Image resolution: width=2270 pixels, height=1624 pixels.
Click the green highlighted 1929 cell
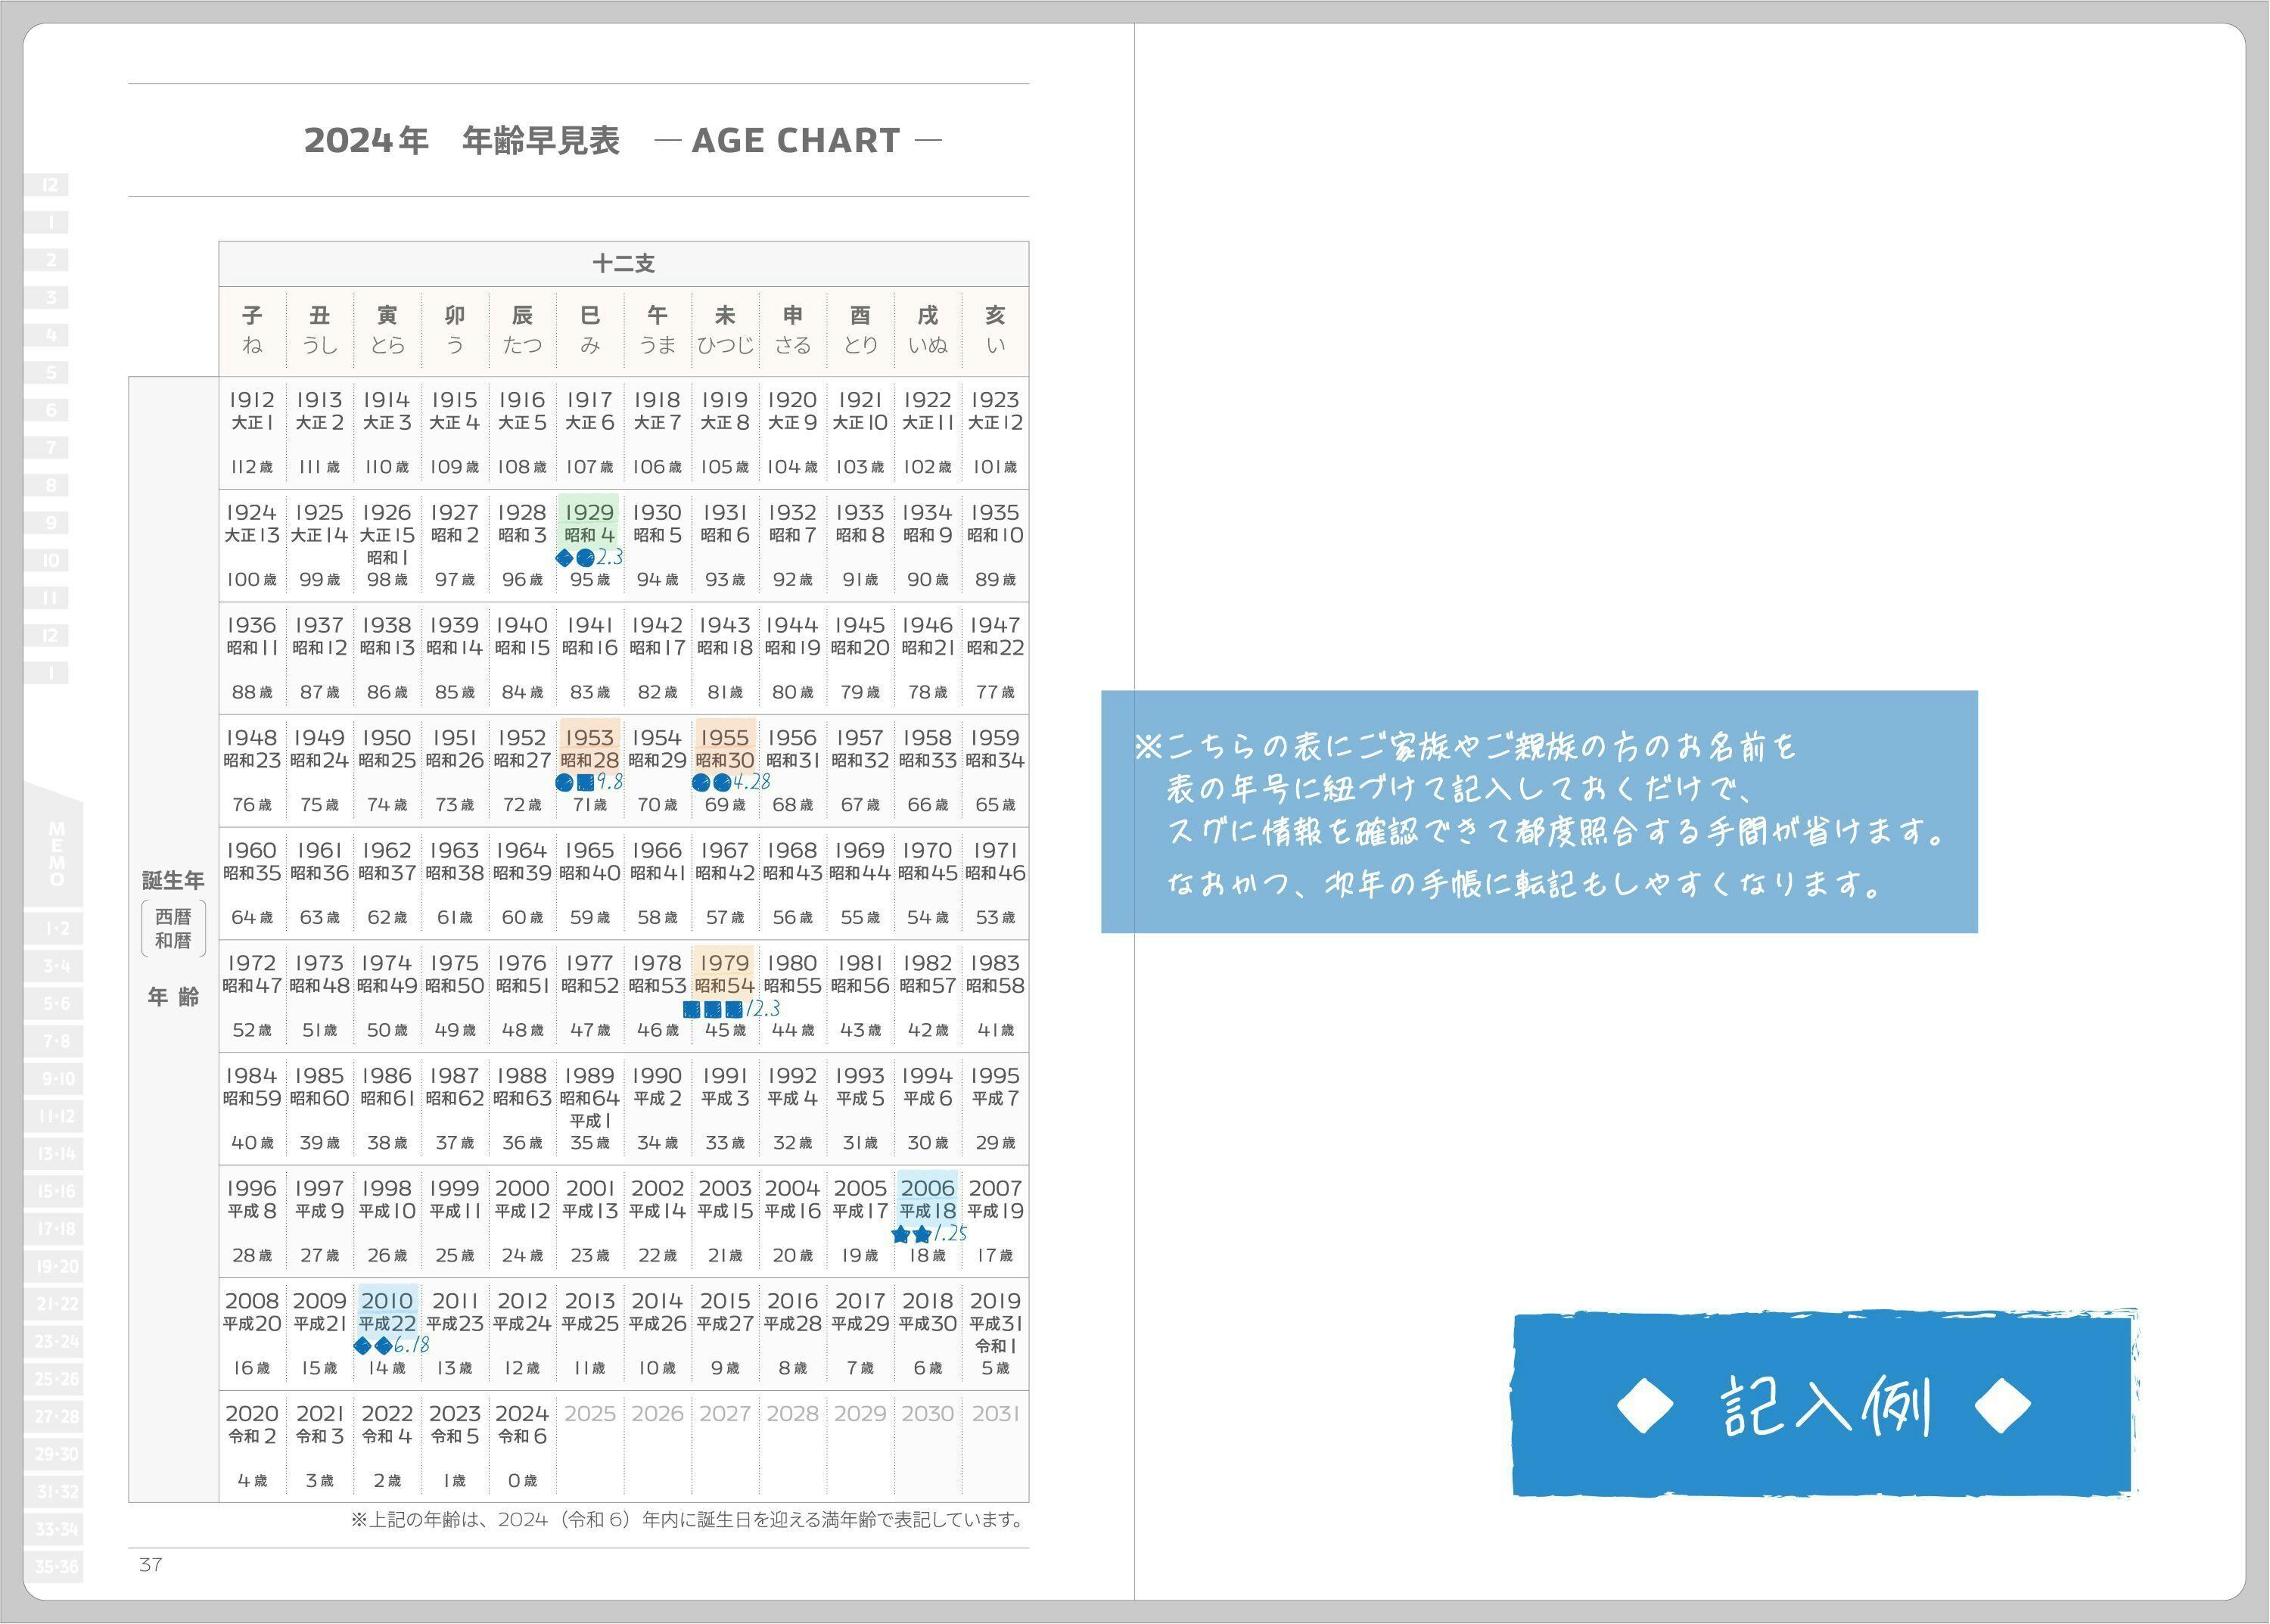pyautogui.click(x=588, y=523)
